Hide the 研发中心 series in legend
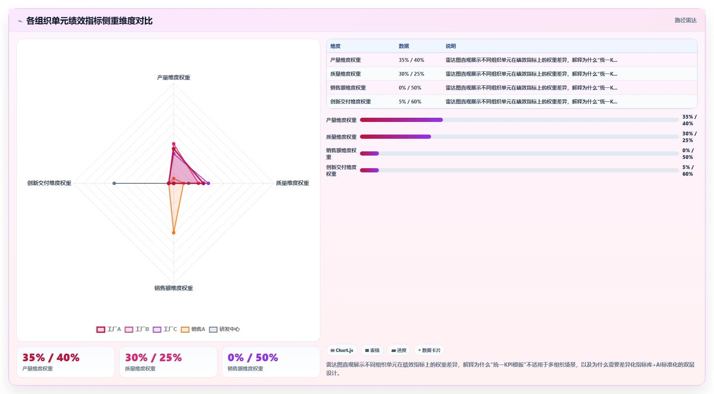 click(x=224, y=329)
